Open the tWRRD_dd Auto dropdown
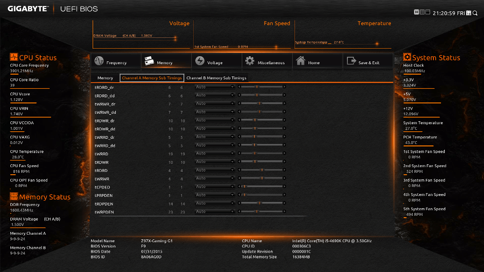The width and height of the screenshot is (484, 272). [215, 145]
